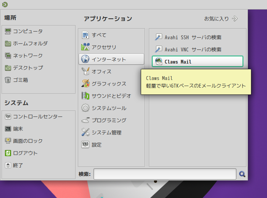This screenshot has width=267, height=198.
Task: Open the ホームフォルダ folder icon
Action: pos(8,43)
